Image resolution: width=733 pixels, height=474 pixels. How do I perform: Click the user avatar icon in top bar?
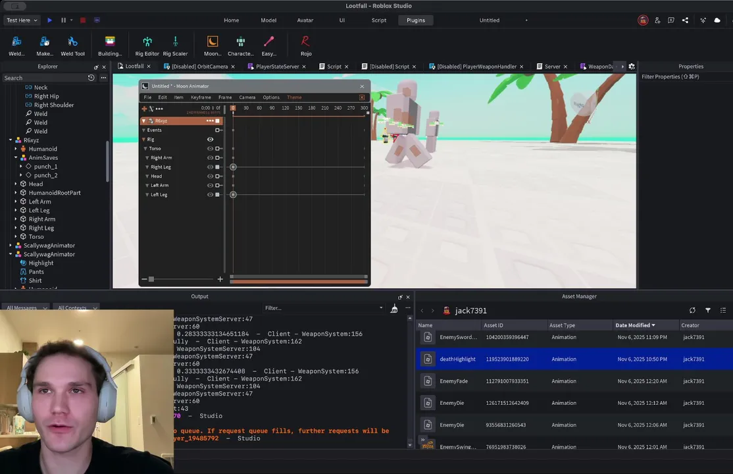tap(644, 20)
